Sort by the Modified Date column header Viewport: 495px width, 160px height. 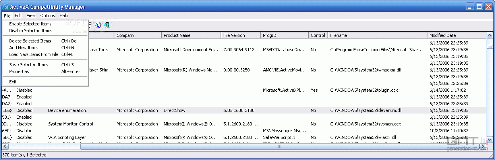pos(457,35)
